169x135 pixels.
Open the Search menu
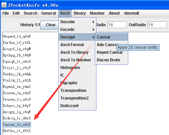click(x=30, y=13)
